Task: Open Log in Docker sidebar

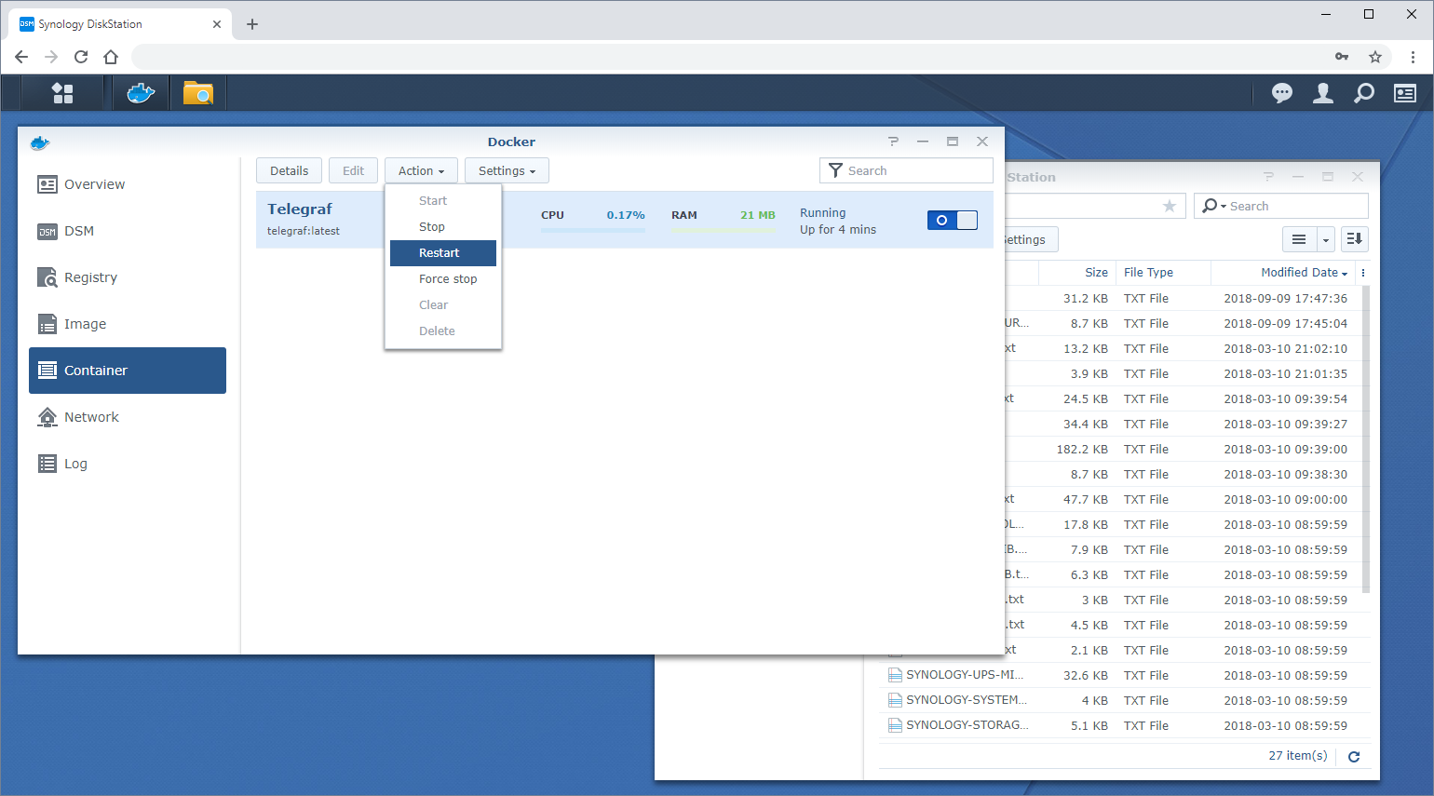Action: [128, 464]
